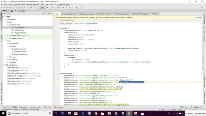Click Android Studio icon in taskbar
Image resolution: width=206 pixels, height=116 pixels.
tap(129, 113)
